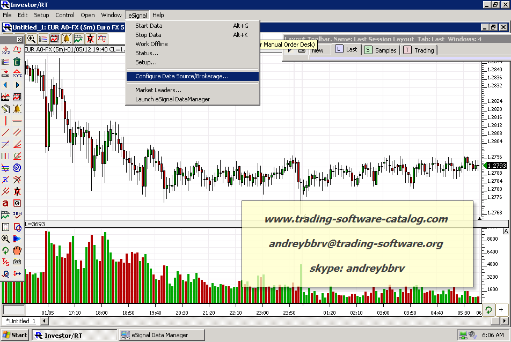Click the camera snapshot icon

tap(17, 262)
